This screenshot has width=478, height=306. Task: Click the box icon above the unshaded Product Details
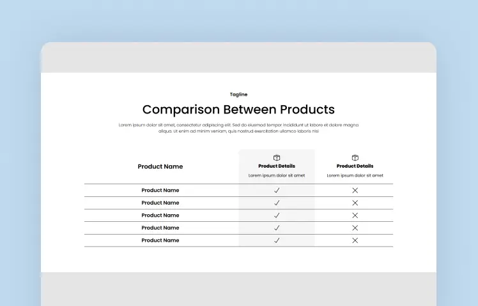[x=355, y=157]
